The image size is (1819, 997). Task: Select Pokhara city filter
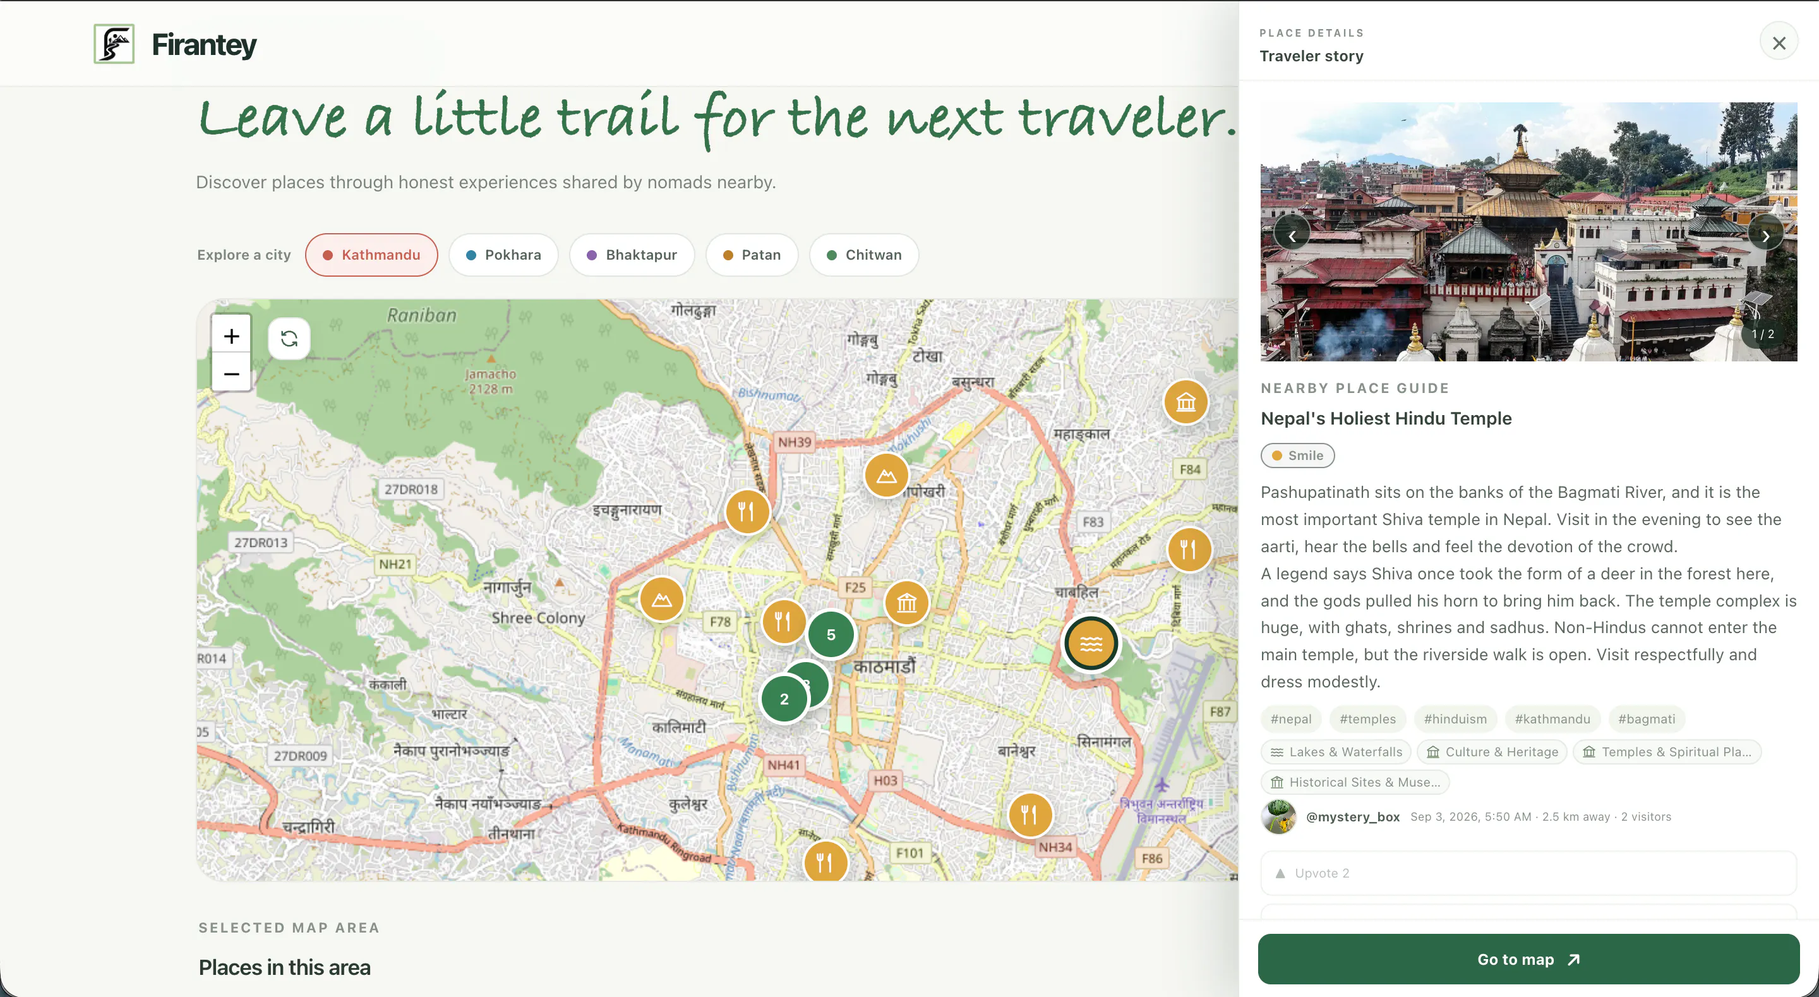tap(503, 255)
